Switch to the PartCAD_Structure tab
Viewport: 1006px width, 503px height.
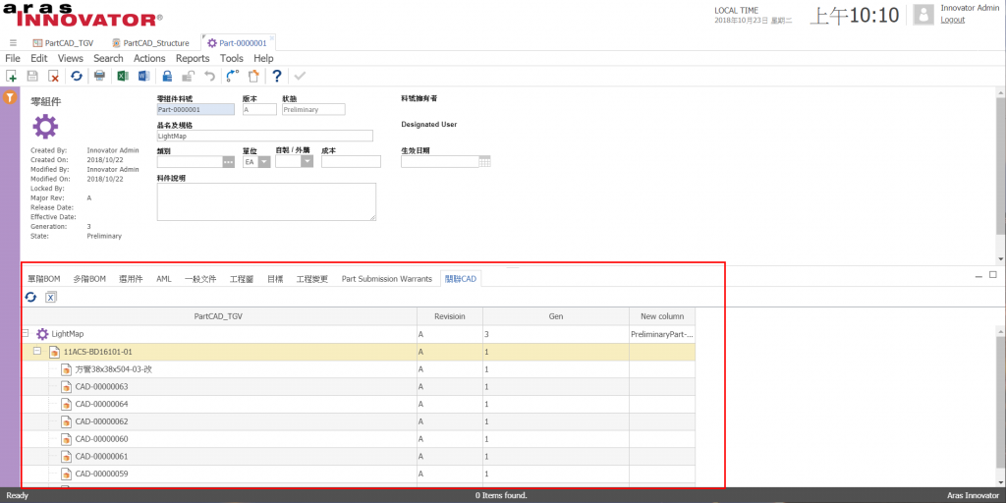[150, 43]
